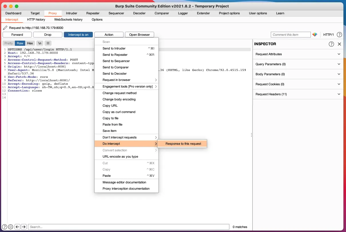Go to next search match arrow
The width and height of the screenshot is (346, 232).
pyautogui.click(x=24, y=227)
